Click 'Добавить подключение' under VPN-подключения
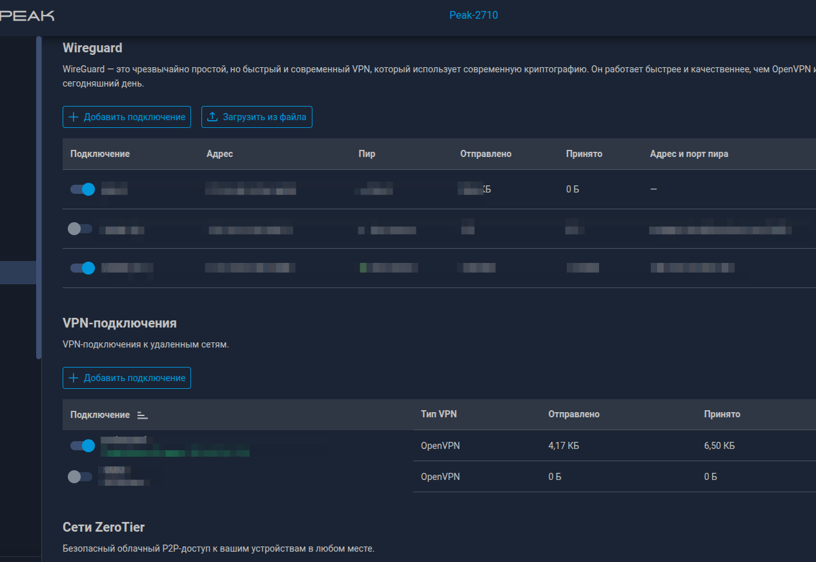The image size is (816, 562). pyautogui.click(x=127, y=378)
